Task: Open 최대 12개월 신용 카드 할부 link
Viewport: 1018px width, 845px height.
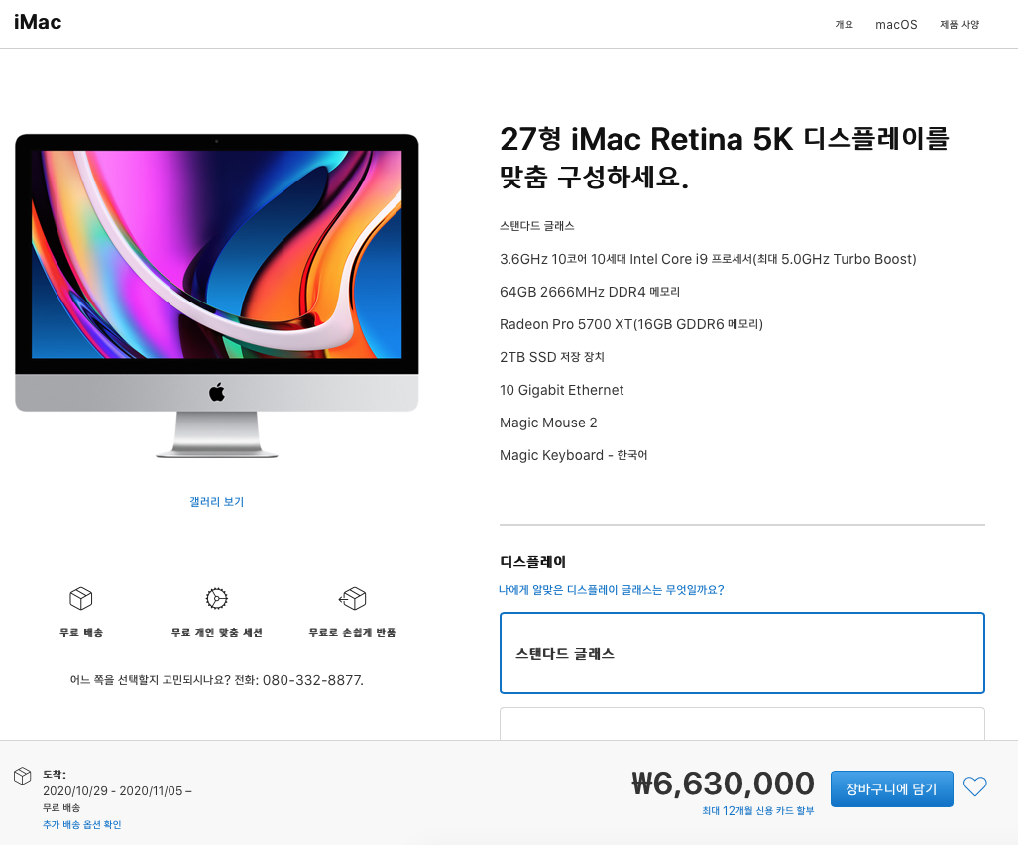Action: pyautogui.click(x=757, y=810)
